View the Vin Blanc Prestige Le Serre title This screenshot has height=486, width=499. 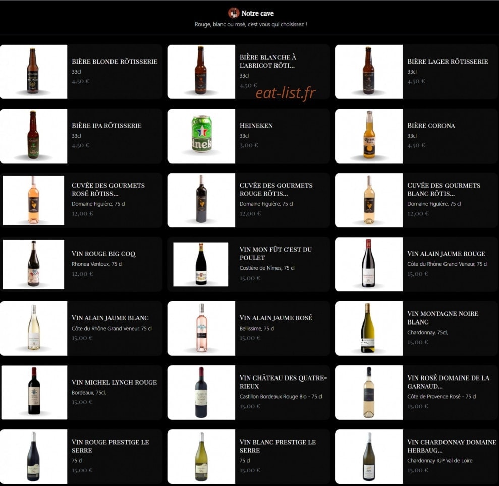[278, 446]
